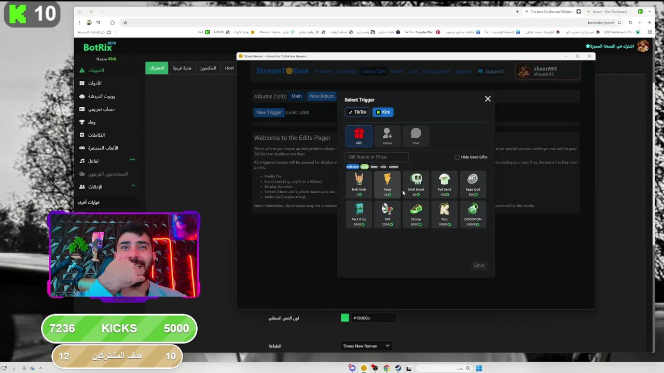Open a new browser tab
Screen dimensions: 664x373
pyautogui.click(x=517, y=11)
